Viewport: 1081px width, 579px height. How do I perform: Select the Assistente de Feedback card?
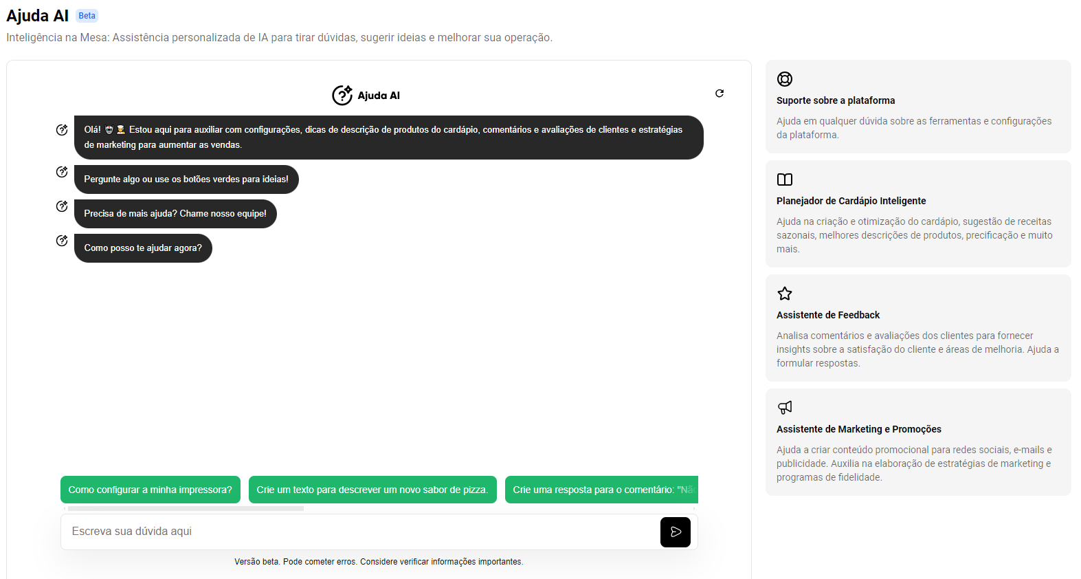click(918, 328)
